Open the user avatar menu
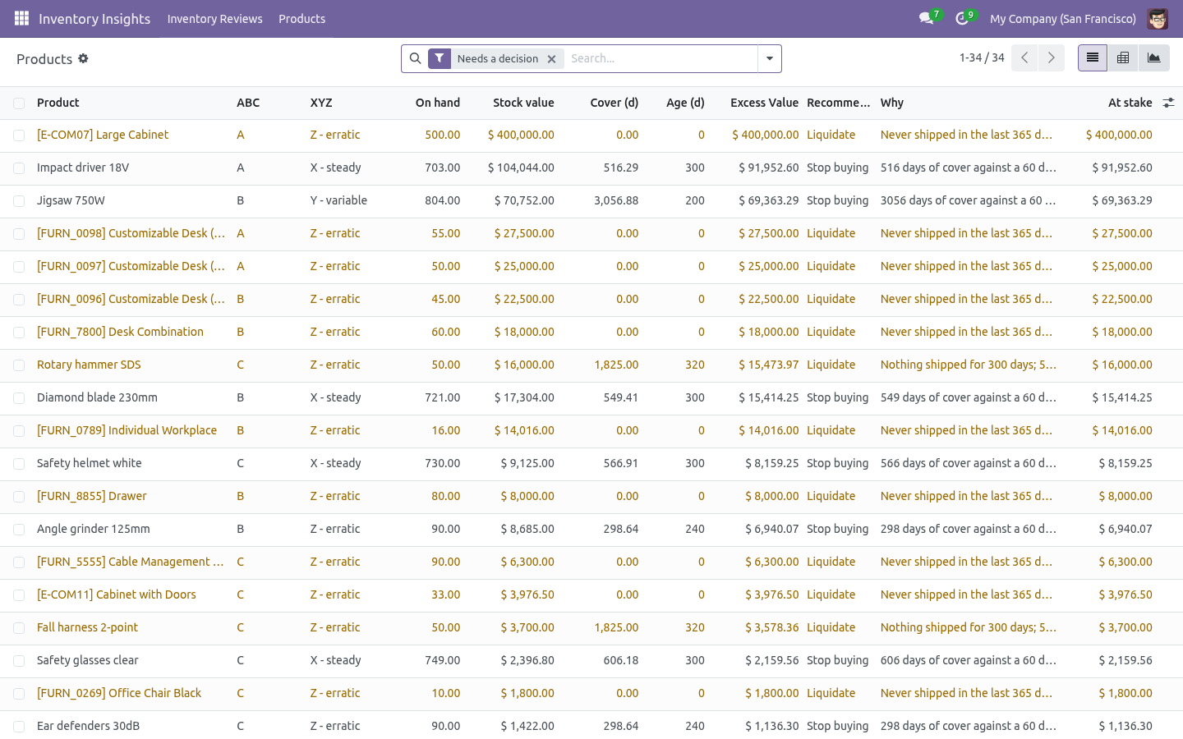Screen dimensions: 1183x739 click(x=1158, y=18)
